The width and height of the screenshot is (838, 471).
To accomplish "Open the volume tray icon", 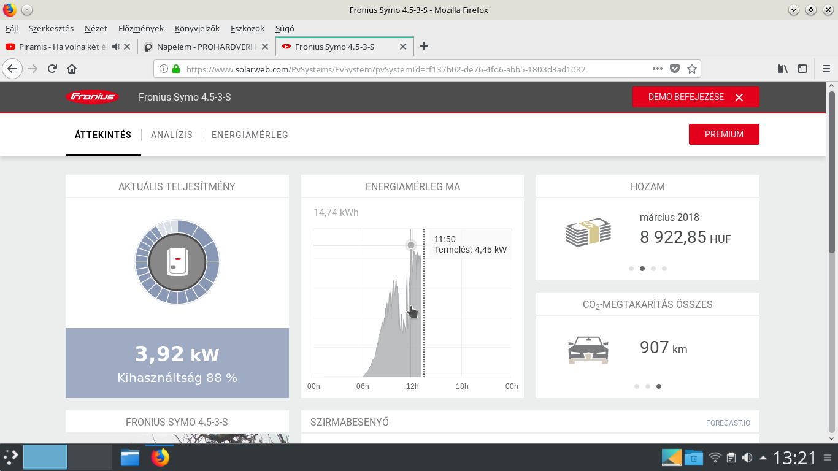I will [x=747, y=458].
